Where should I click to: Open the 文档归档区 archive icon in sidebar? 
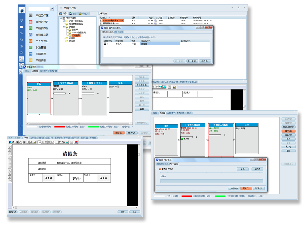pos(30,22)
